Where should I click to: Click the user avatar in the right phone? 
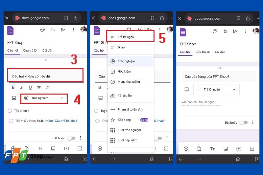point(256,31)
